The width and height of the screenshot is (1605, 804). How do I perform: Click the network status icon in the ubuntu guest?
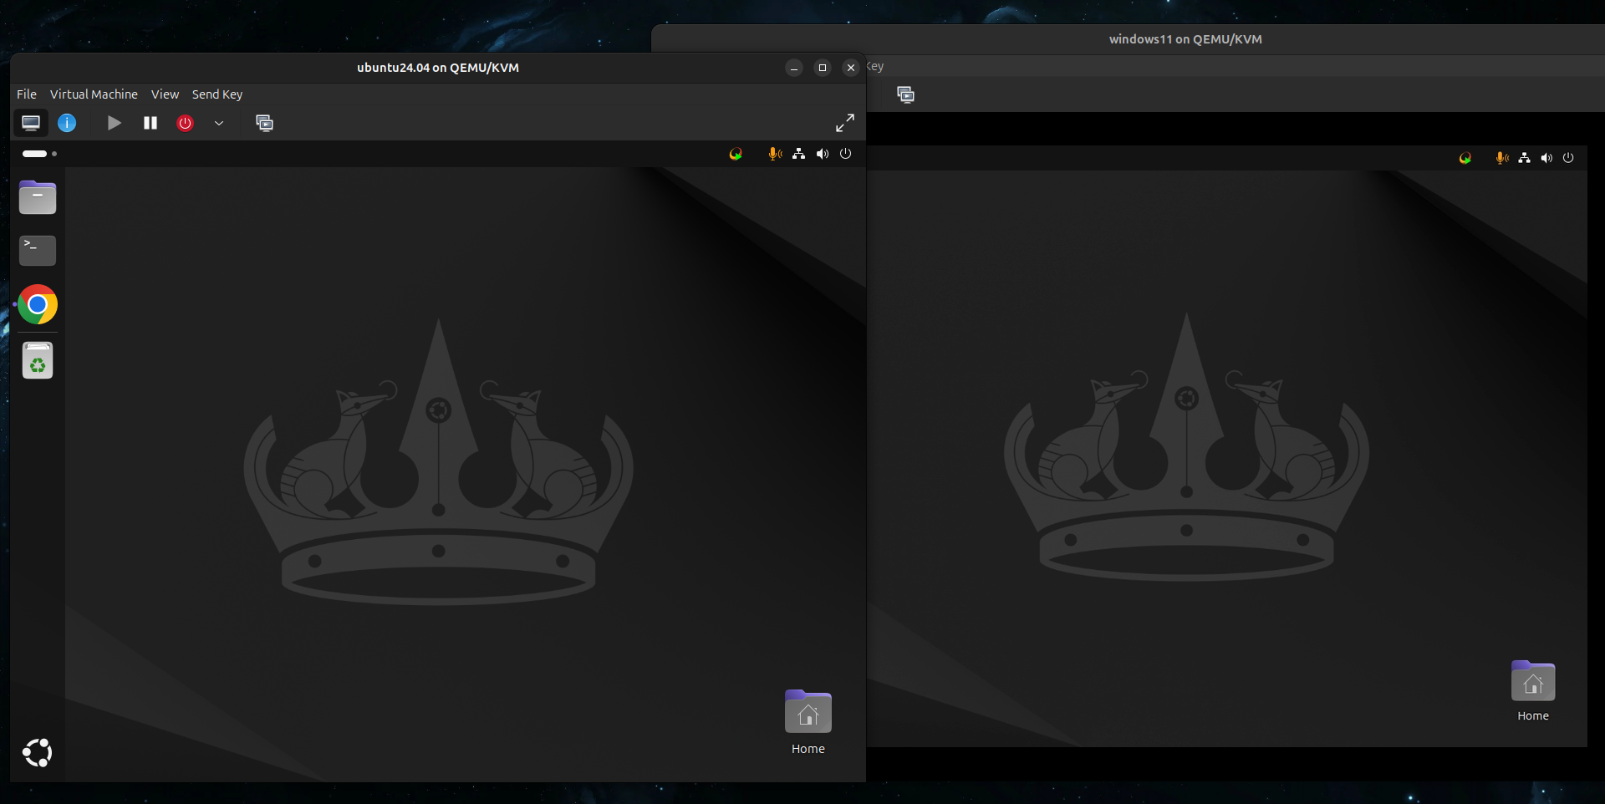pyautogui.click(x=798, y=154)
